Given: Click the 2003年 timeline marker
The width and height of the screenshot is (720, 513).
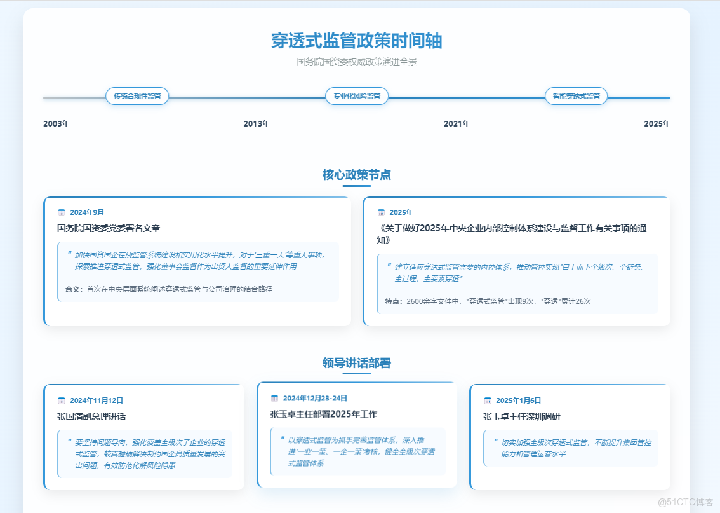Looking at the screenshot, I should [57, 123].
